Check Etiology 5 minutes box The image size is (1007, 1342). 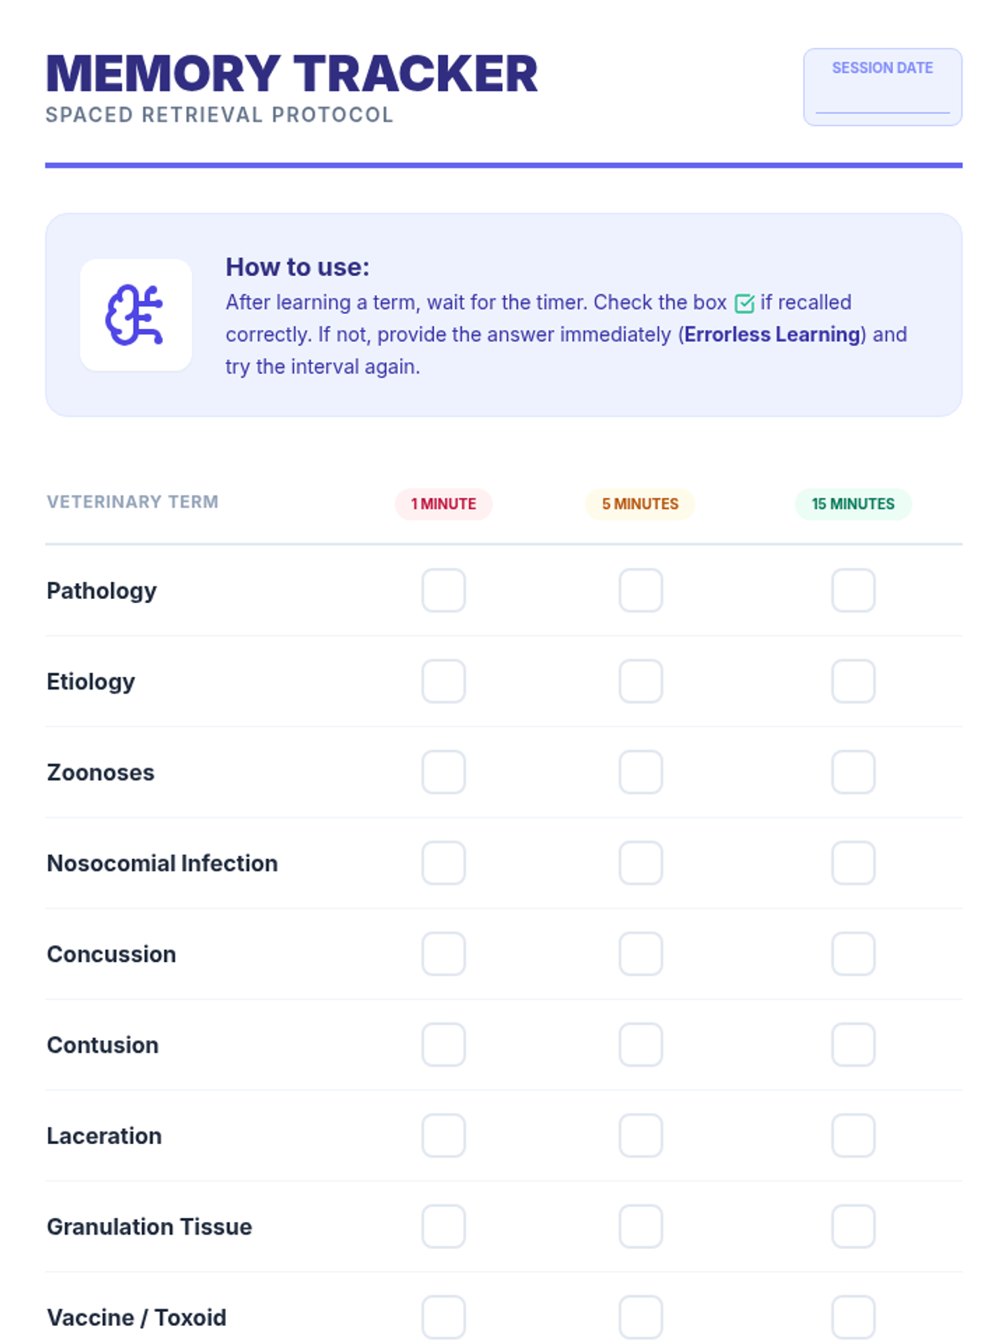pyautogui.click(x=640, y=681)
